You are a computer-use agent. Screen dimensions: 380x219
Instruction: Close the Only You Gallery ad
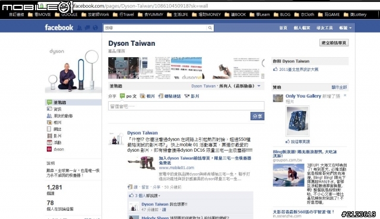coord(345,95)
